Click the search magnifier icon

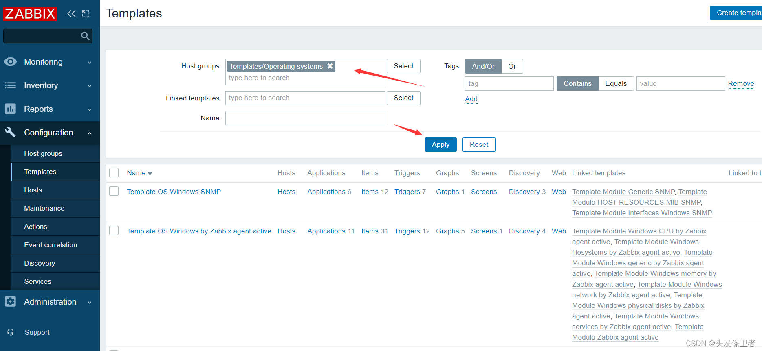pyautogui.click(x=85, y=36)
